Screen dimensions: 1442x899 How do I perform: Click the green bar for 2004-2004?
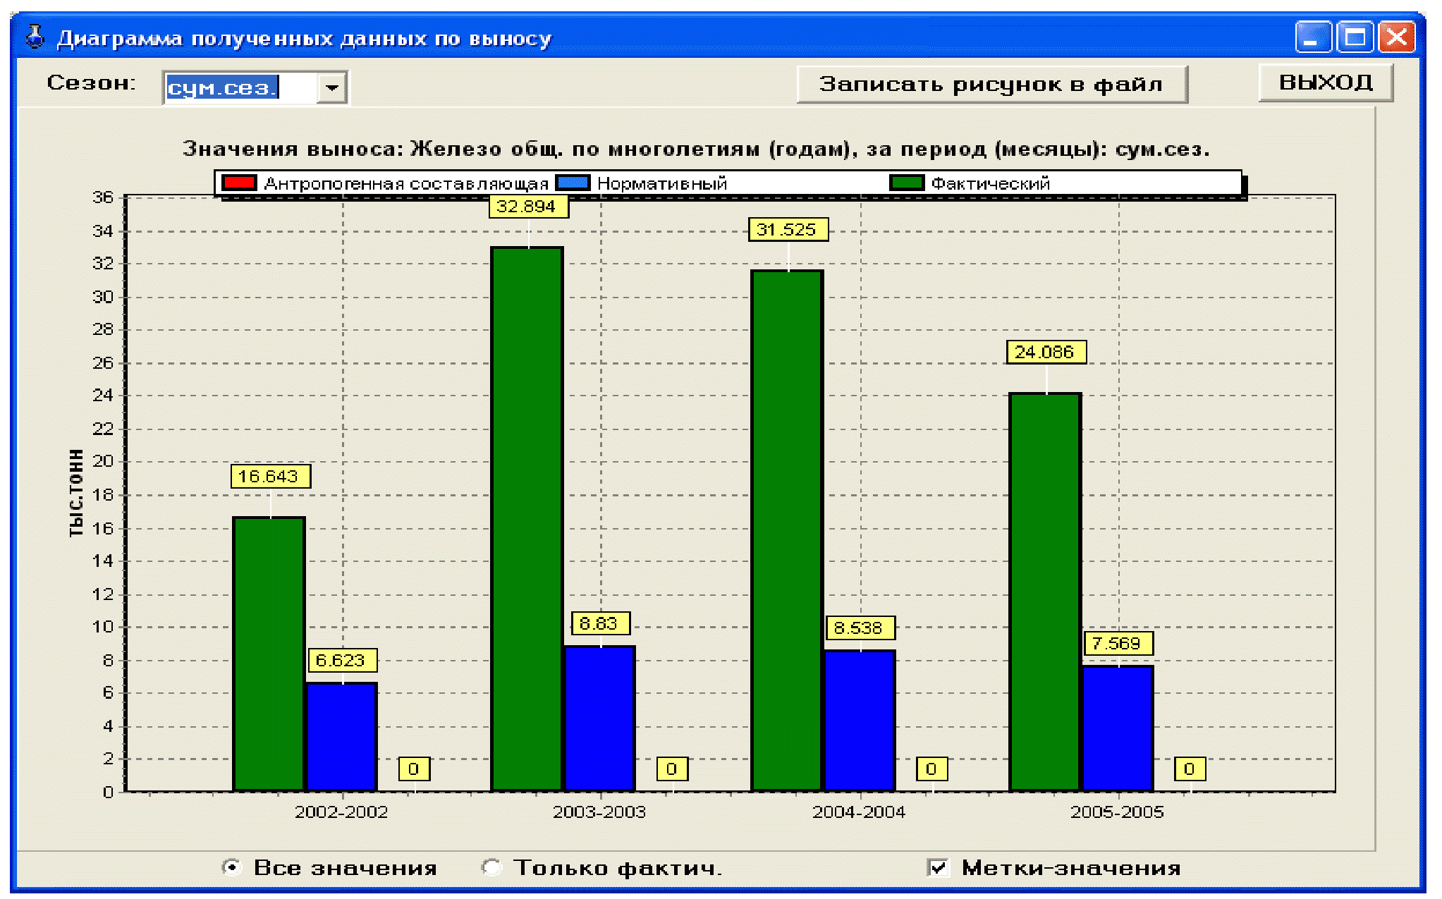pyautogui.click(x=787, y=531)
